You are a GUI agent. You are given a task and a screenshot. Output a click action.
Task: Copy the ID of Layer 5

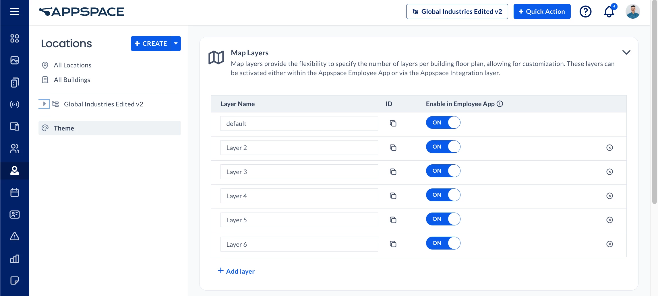point(393,220)
